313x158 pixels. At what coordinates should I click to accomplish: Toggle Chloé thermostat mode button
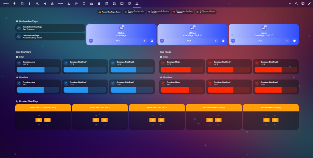point(223,41)
